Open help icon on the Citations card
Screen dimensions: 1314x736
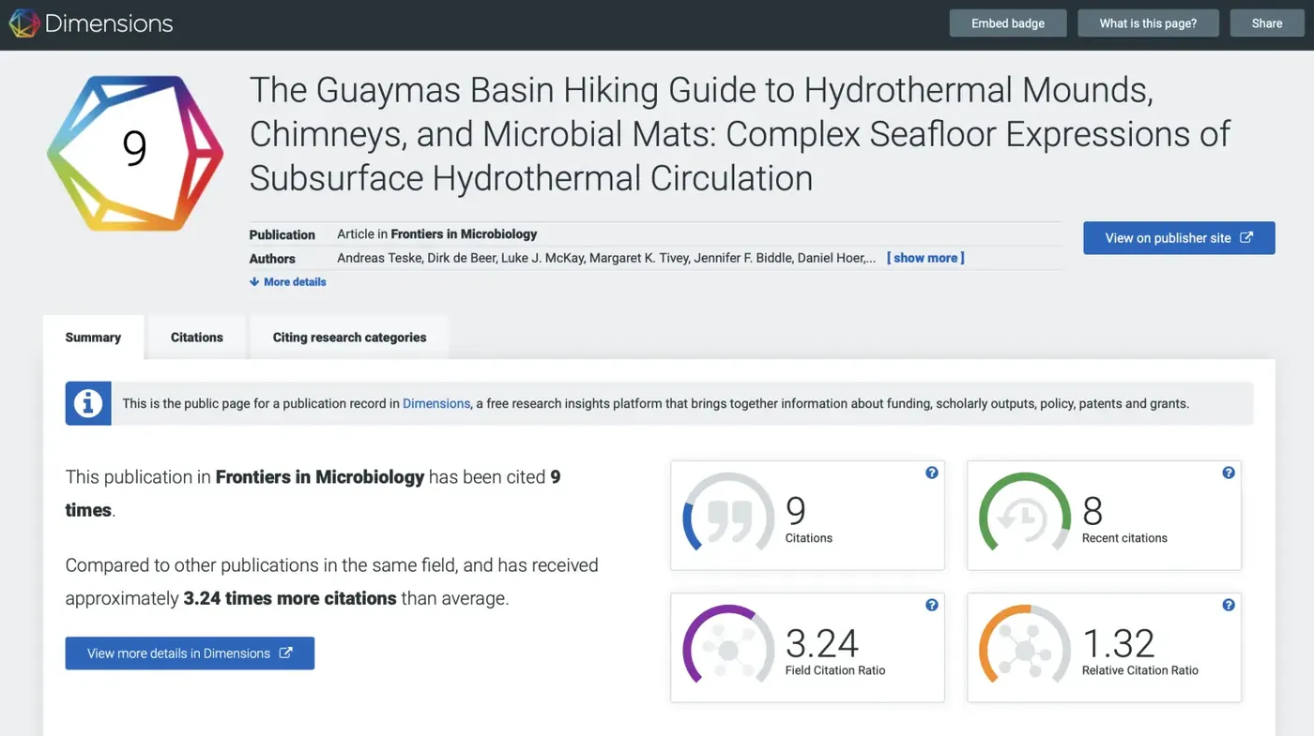click(931, 473)
